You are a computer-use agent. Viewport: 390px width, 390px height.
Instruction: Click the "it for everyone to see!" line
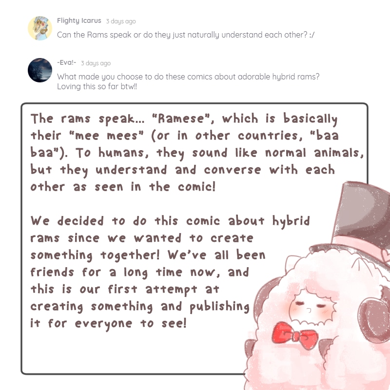(108, 324)
